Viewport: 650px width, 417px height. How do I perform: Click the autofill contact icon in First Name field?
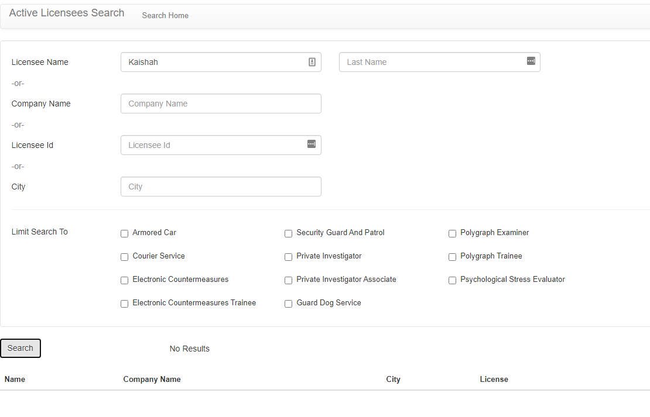tap(312, 62)
